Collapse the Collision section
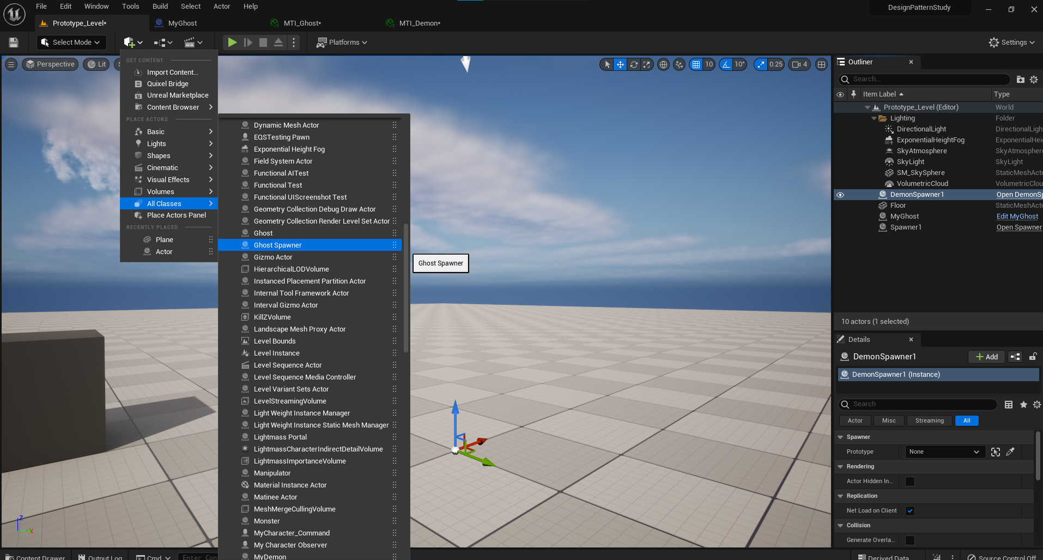This screenshot has width=1043, height=560. (840, 526)
